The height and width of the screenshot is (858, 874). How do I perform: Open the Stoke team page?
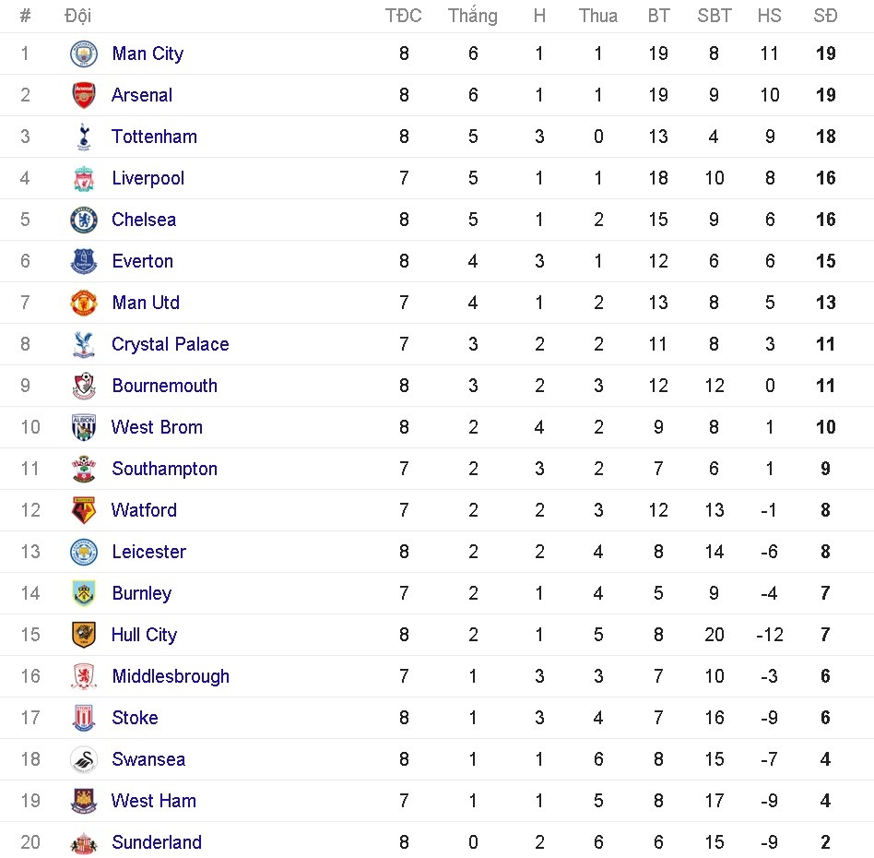point(135,718)
